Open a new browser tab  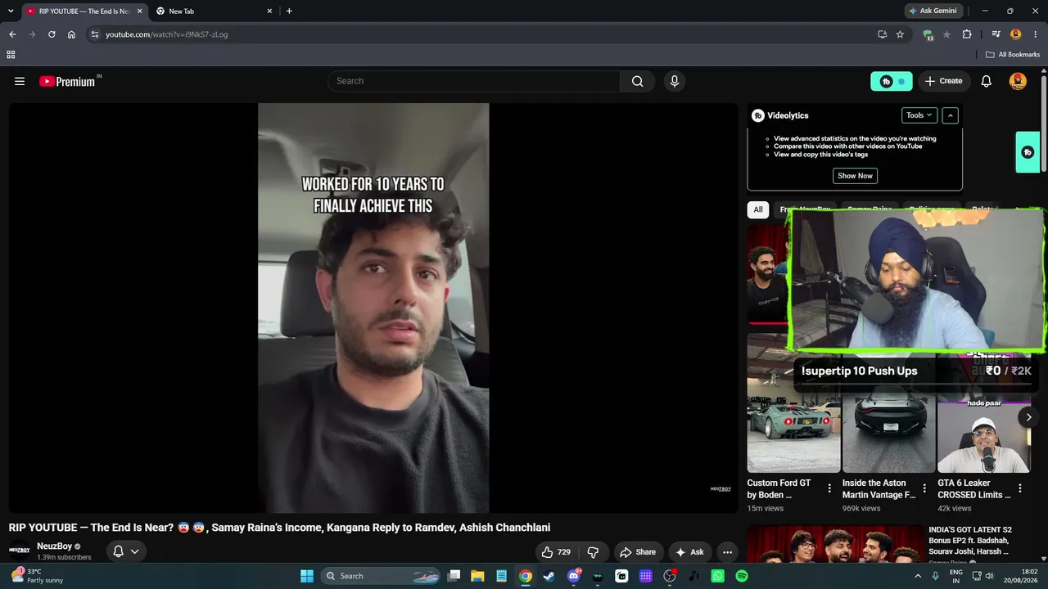pyautogui.click(x=289, y=11)
